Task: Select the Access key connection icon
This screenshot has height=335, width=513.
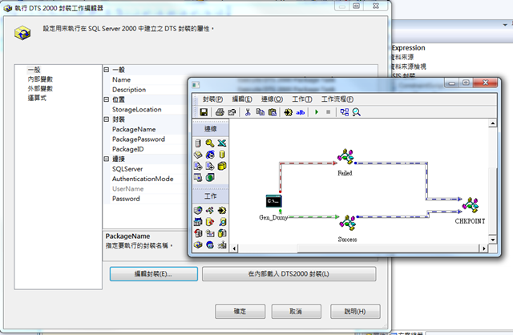Action: tap(210, 143)
